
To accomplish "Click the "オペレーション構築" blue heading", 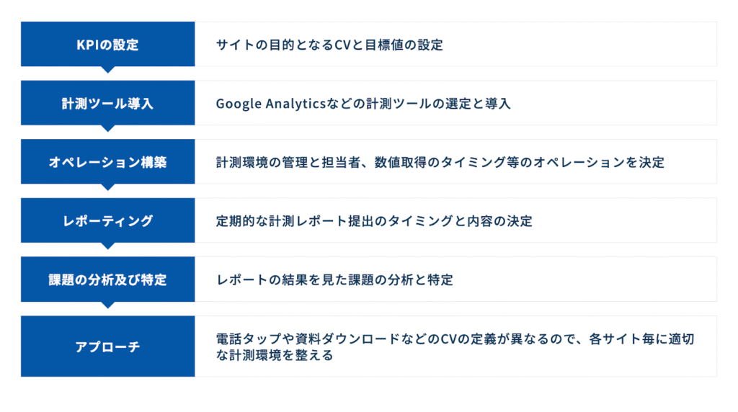I will [107, 162].
